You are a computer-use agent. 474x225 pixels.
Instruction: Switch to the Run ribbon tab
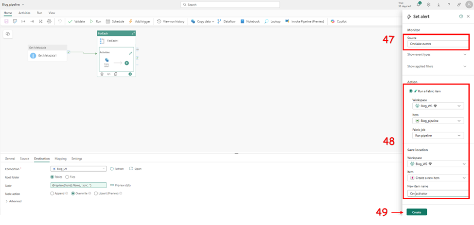[39, 13]
